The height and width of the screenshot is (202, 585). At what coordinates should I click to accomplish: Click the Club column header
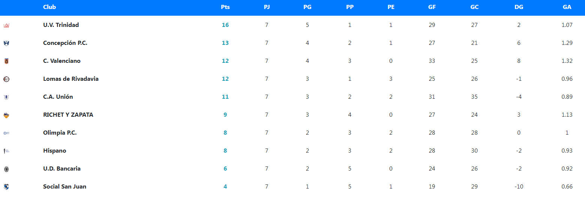coord(49,7)
